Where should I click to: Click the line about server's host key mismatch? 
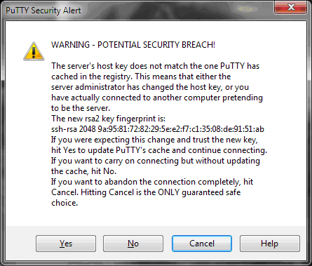pos(156,66)
